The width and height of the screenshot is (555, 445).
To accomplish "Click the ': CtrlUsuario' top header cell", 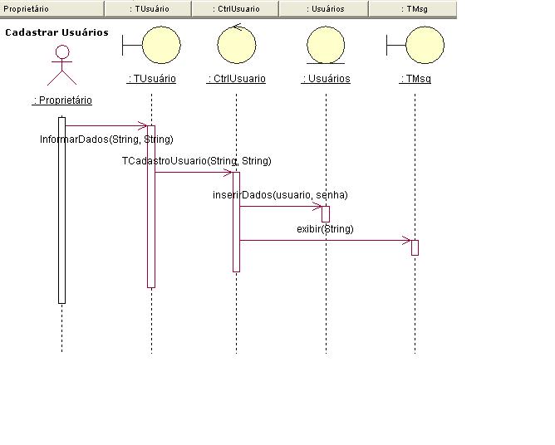I will tap(235, 9).
